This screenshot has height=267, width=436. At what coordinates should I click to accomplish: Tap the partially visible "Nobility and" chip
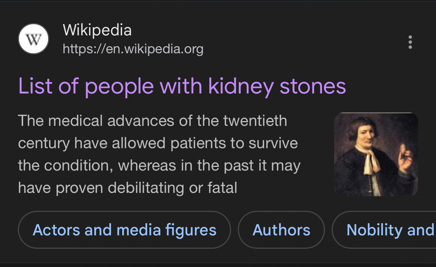389,230
